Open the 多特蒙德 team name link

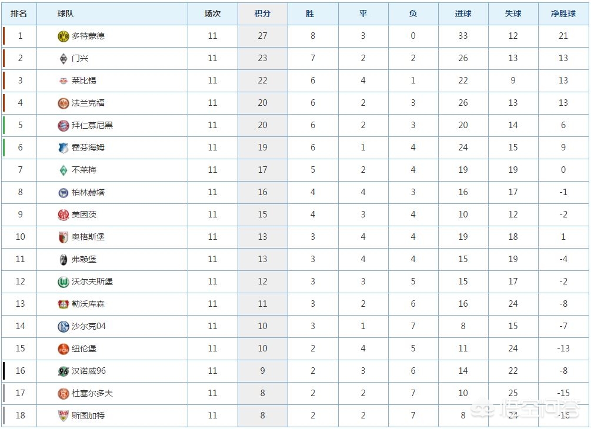[88, 36]
